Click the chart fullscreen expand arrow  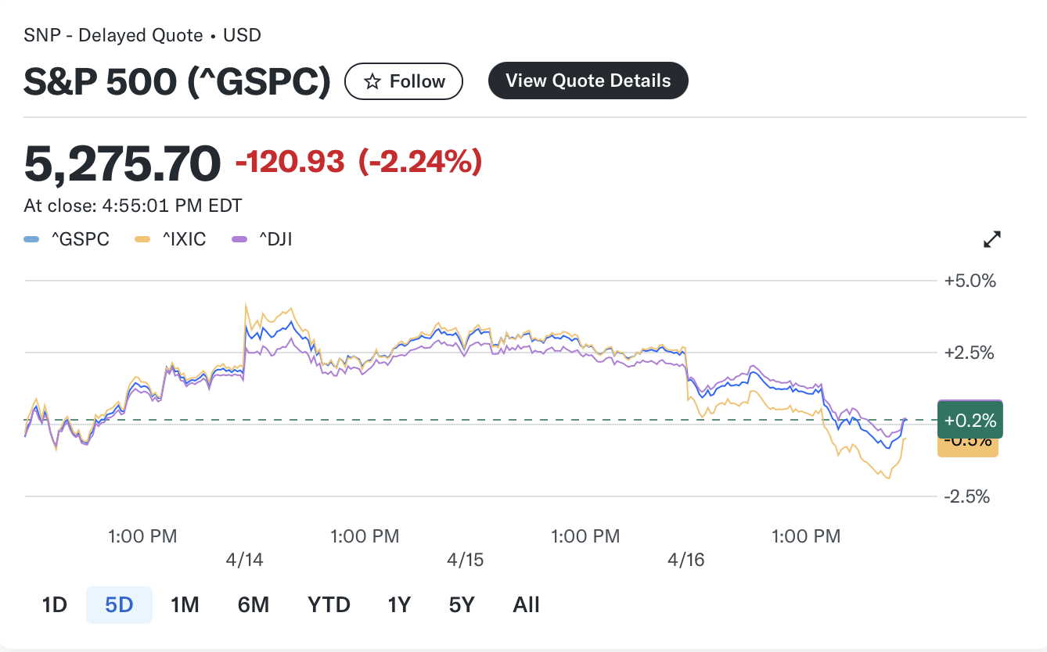[x=991, y=238]
